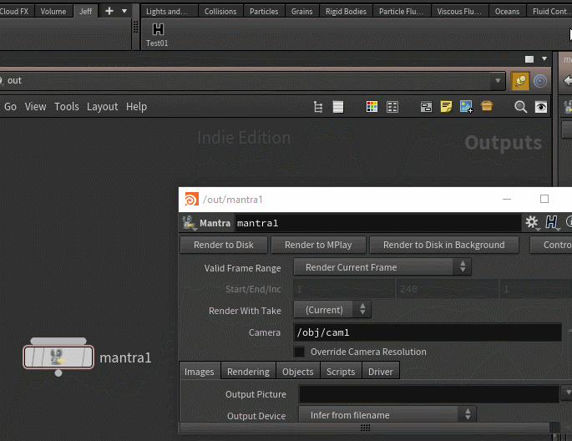This screenshot has height=441, width=572.
Task: Click the shelf divider grip handle
Action: click(136, 27)
